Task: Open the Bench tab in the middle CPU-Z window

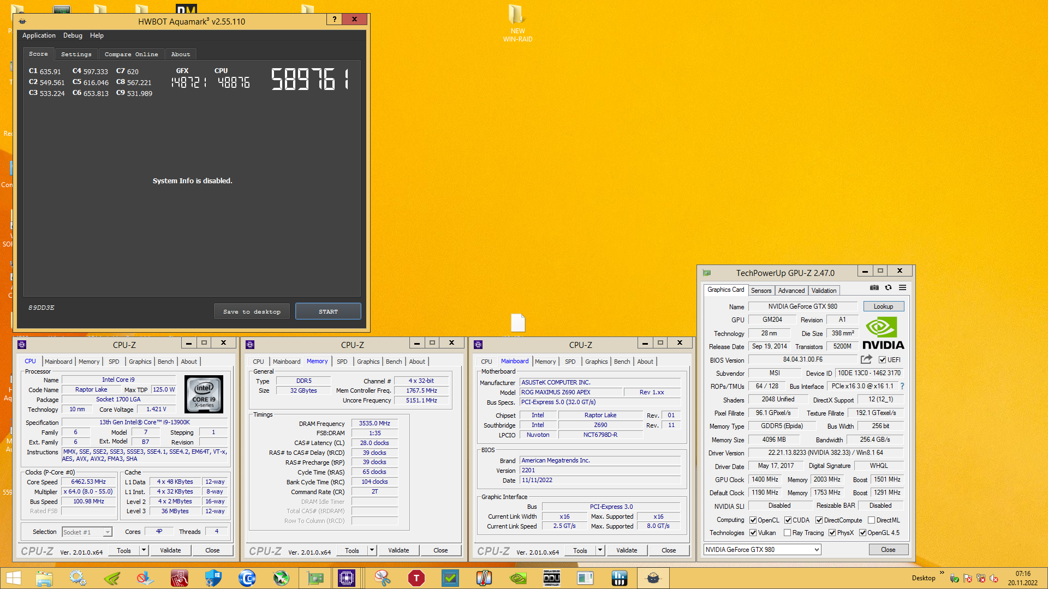Action: [x=394, y=362]
